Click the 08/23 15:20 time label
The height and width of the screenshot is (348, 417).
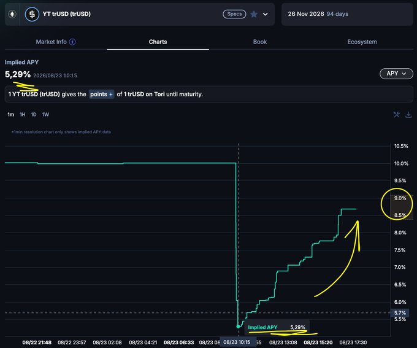318,342
